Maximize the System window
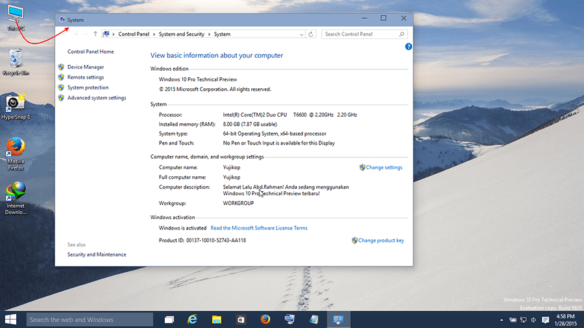 coord(383,18)
